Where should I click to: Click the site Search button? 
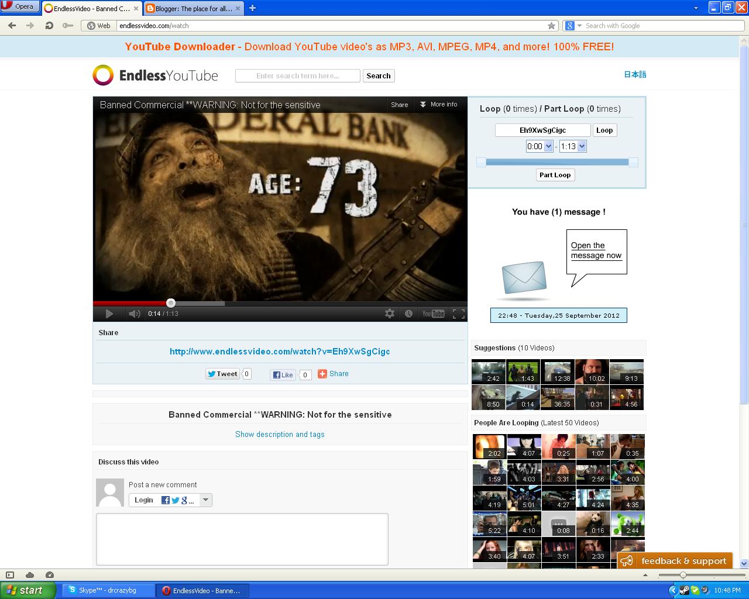click(379, 76)
